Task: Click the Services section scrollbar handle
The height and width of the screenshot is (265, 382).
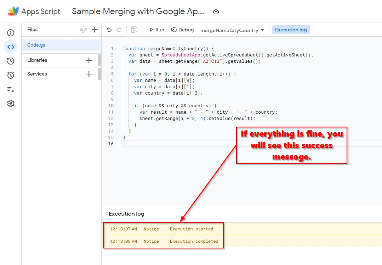Action: [x=99, y=74]
